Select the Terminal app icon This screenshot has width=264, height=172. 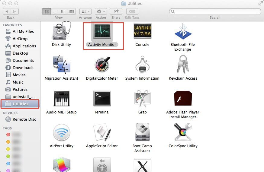[x=102, y=99]
